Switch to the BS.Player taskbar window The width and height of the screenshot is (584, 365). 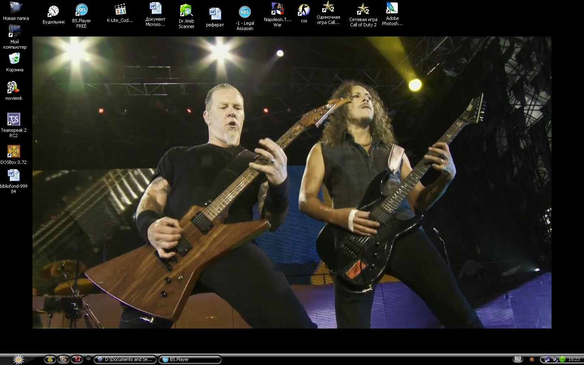click(x=190, y=359)
